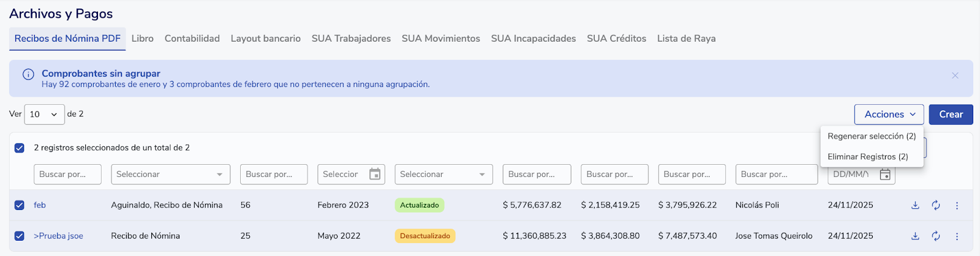Open more options for feb row
The height and width of the screenshot is (256, 980).
[x=957, y=205]
